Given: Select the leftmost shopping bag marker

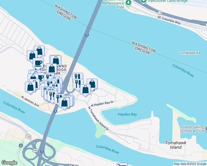Looking at the screenshot, I should 30,87.
